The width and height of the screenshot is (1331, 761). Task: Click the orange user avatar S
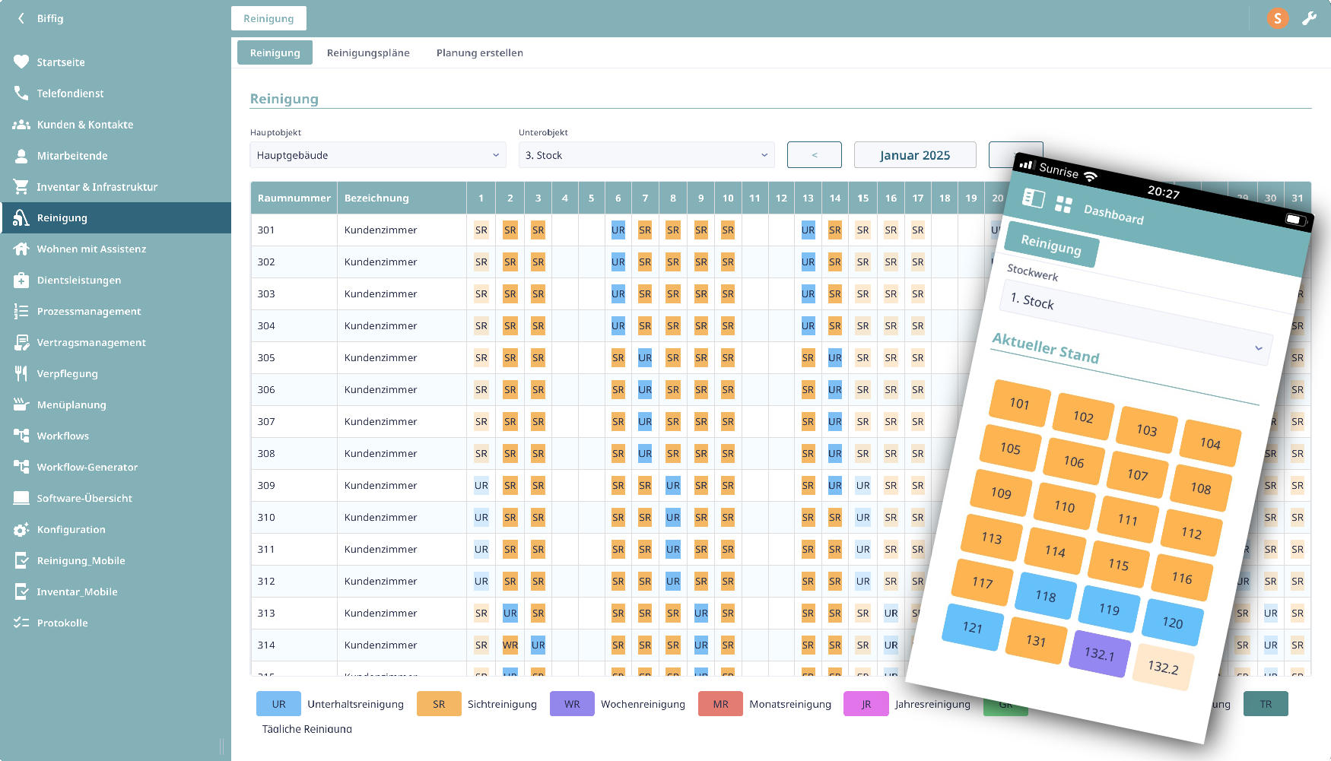coord(1278,18)
